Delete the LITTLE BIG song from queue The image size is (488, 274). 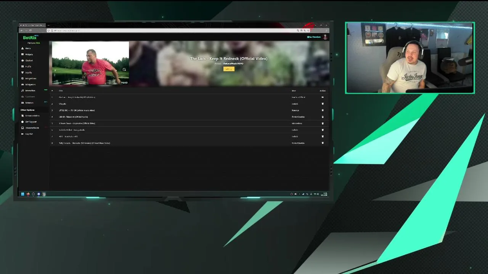click(x=323, y=110)
